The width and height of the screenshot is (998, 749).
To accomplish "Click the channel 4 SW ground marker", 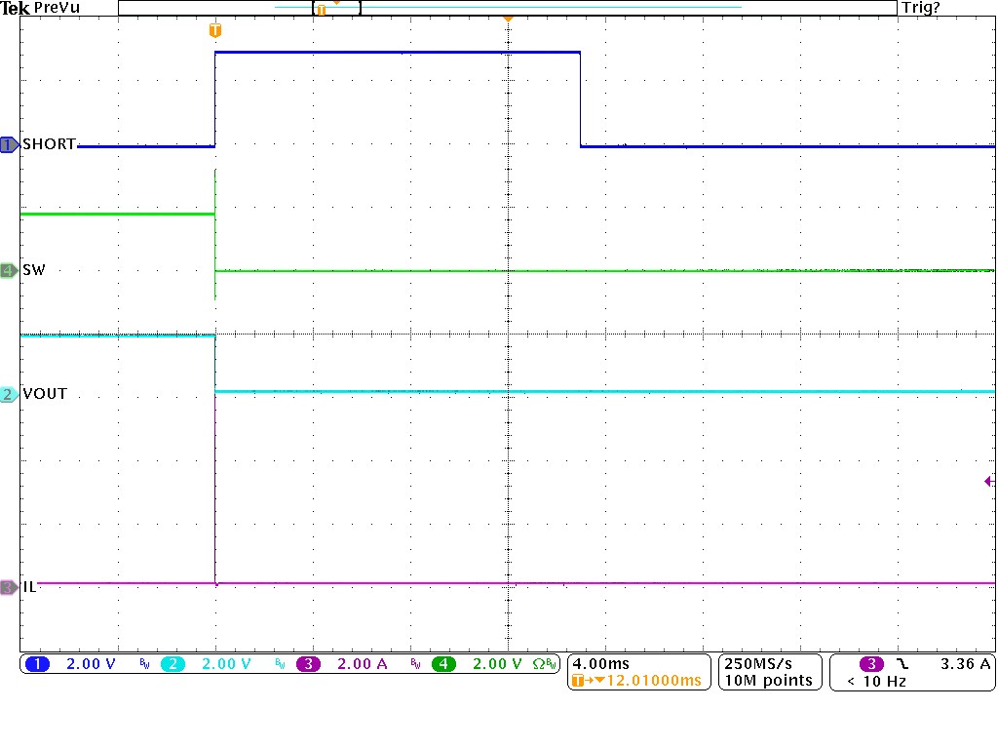I will [x=9, y=270].
